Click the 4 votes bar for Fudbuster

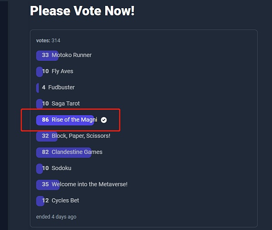click(x=38, y=88)
